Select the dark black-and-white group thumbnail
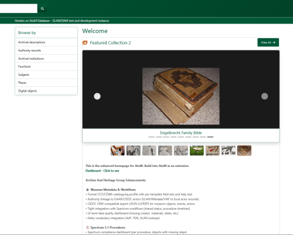Viewport: 293px width, 235px height. (x=229, y=150)
